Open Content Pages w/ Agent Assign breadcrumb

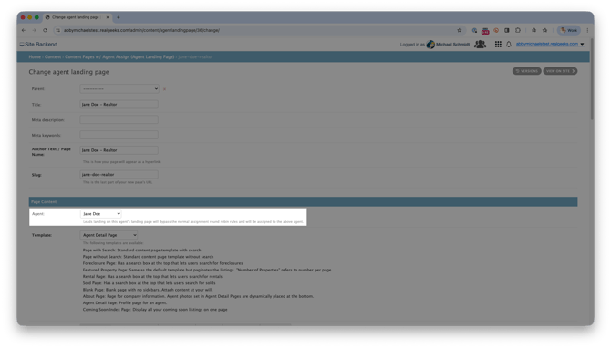pyautogui.click(x=119, y=56)
